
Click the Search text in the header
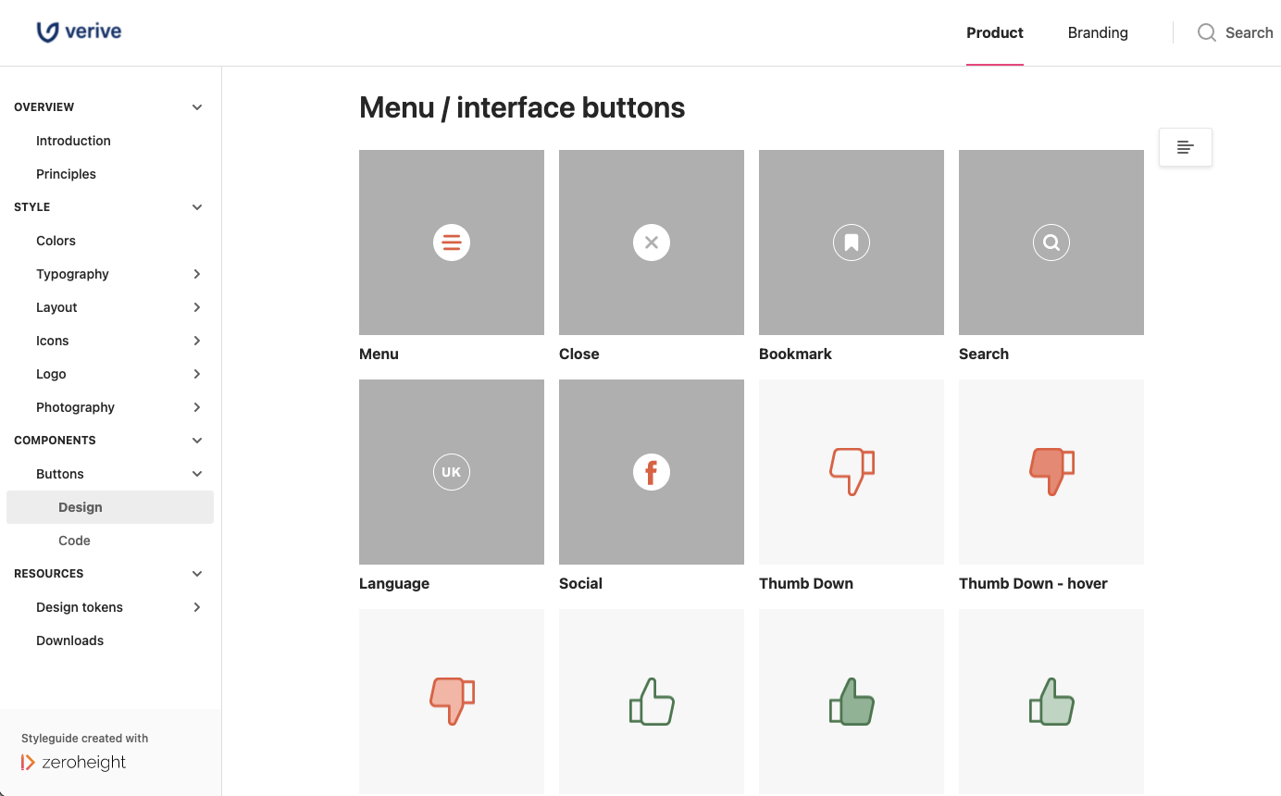1250,32
